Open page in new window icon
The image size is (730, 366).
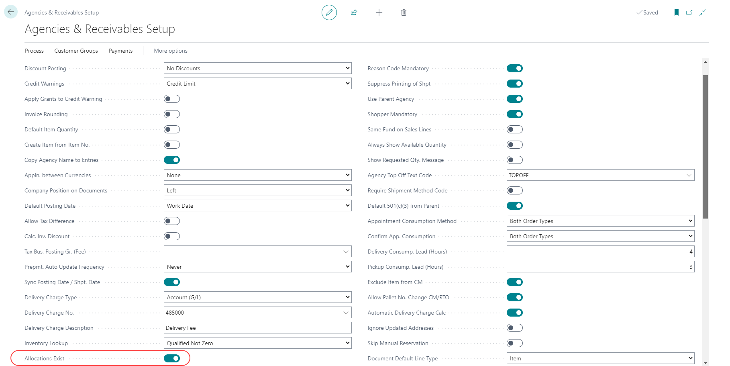click(x=689, y=12)
